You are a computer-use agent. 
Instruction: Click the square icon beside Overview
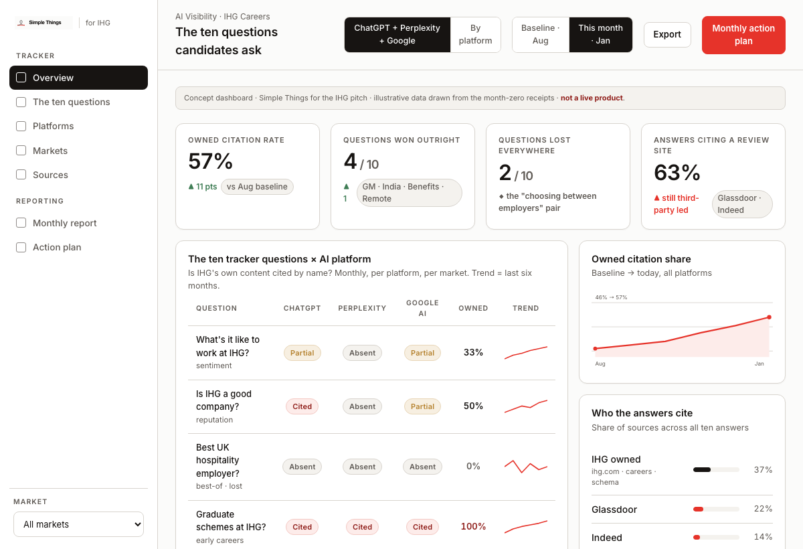pos(21,78)
